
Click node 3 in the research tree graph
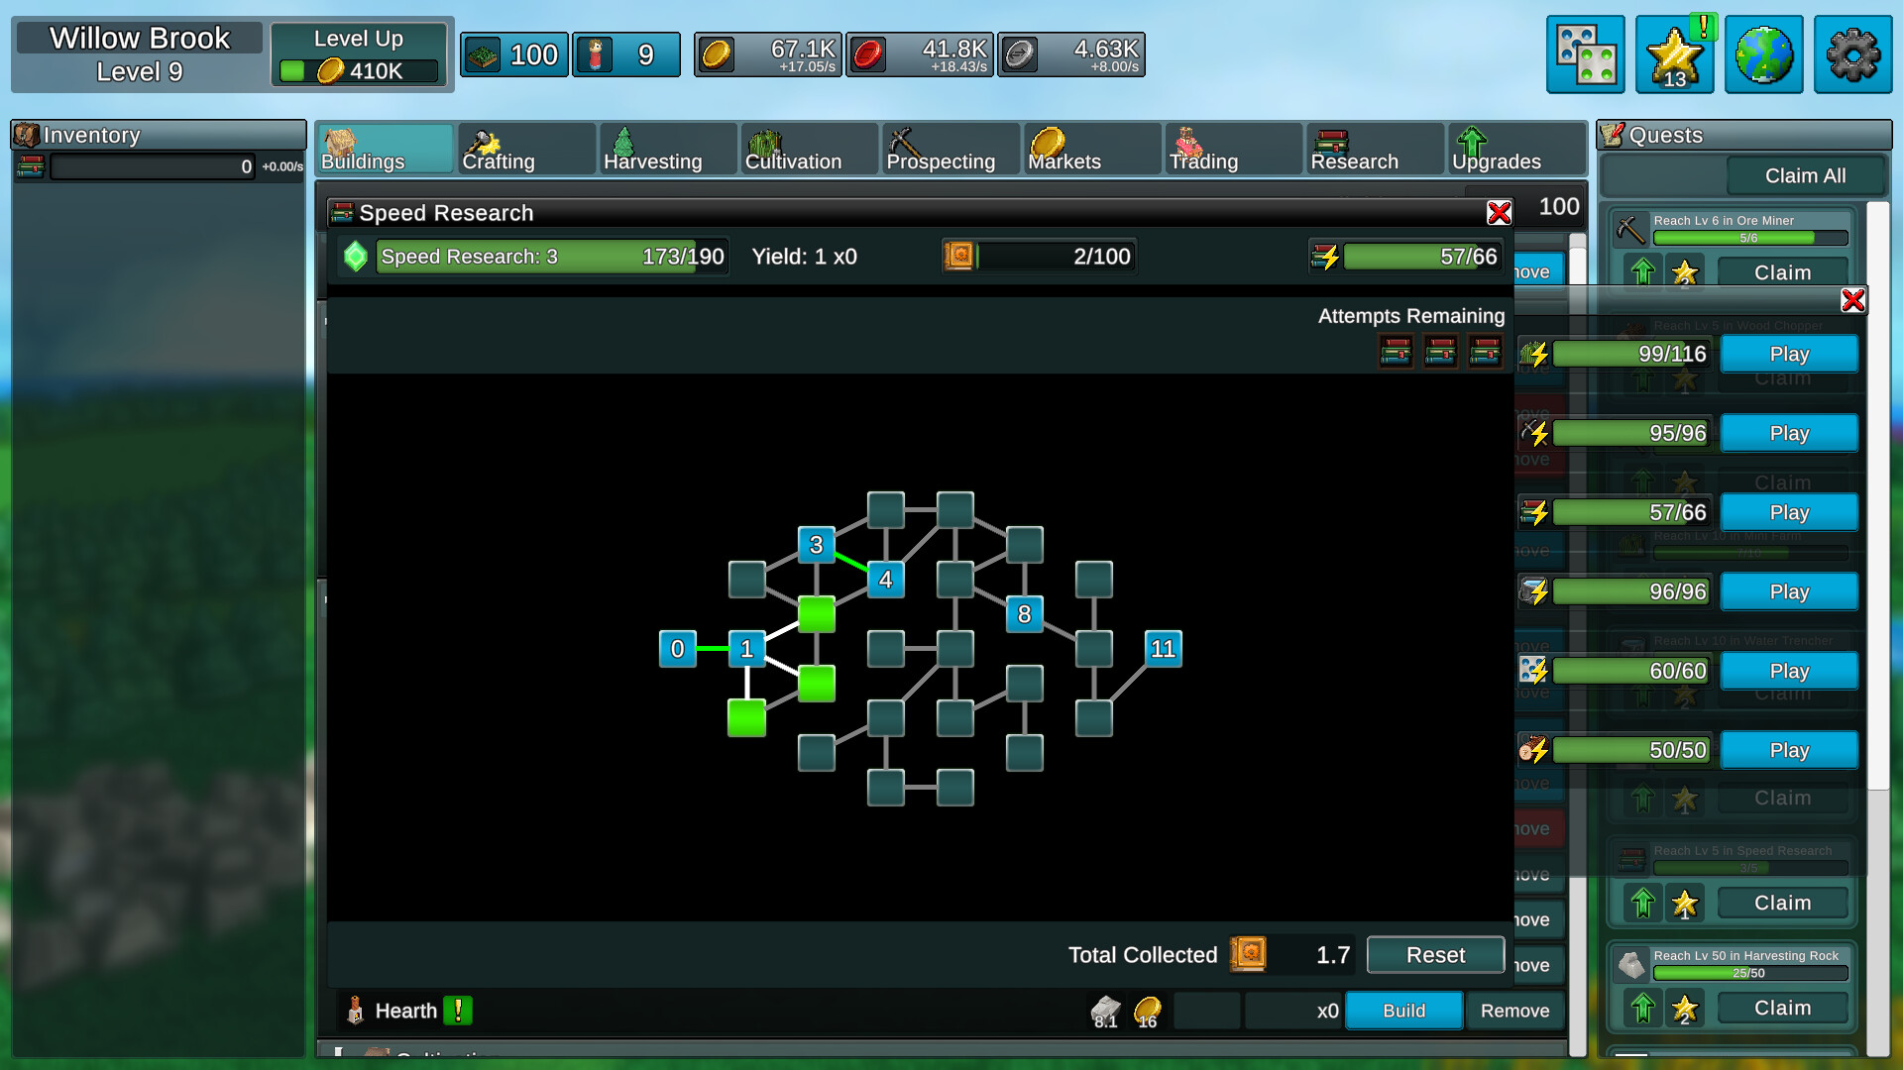[x=816, y=544]
